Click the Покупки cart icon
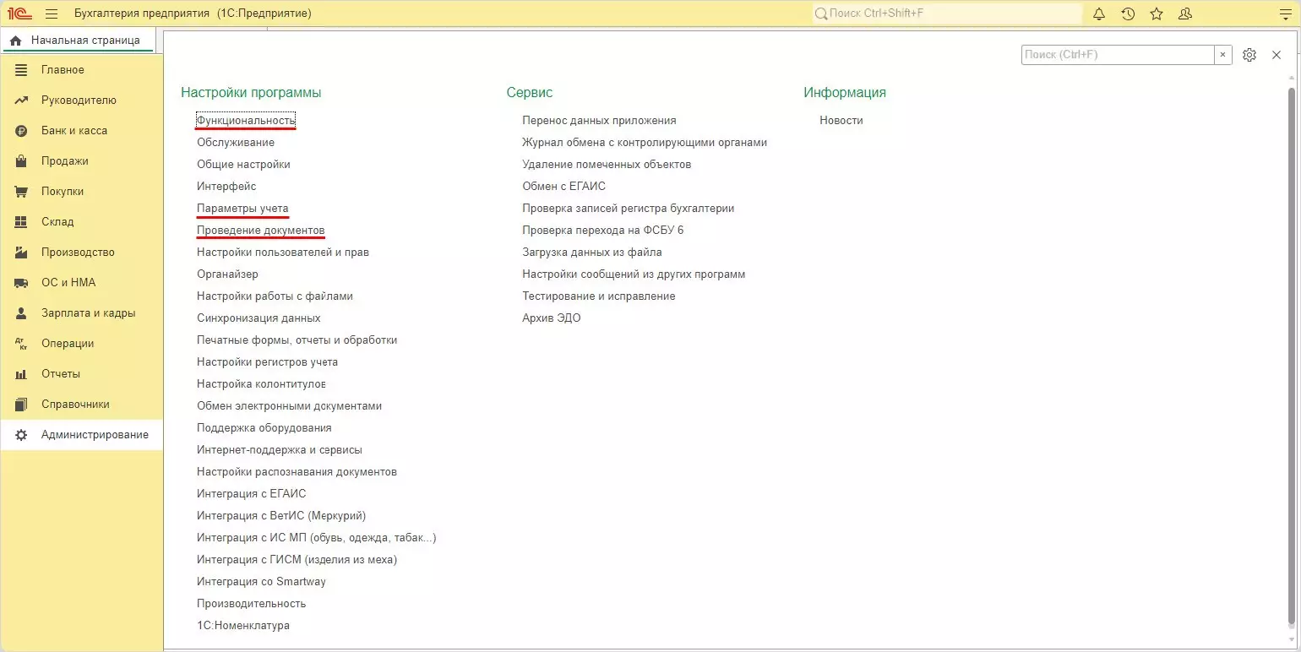The height and width of the screenshot is (652, 1301). [22, 192]
